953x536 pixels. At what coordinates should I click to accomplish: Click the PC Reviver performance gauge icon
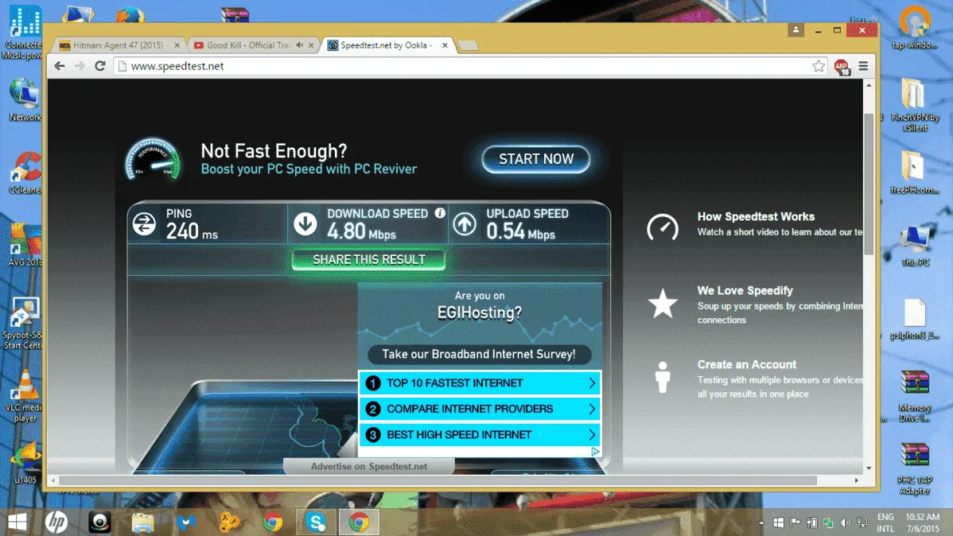click(x=154, y=159)
